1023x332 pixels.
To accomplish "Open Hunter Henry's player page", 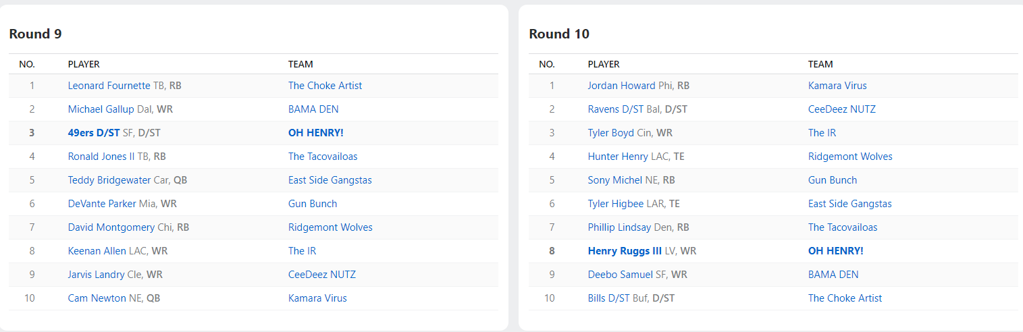I will pos(618,157).
